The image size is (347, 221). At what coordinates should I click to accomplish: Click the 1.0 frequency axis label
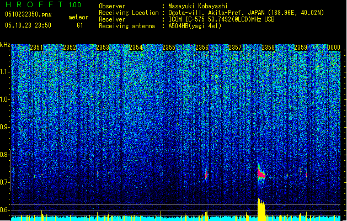point(5,99)
